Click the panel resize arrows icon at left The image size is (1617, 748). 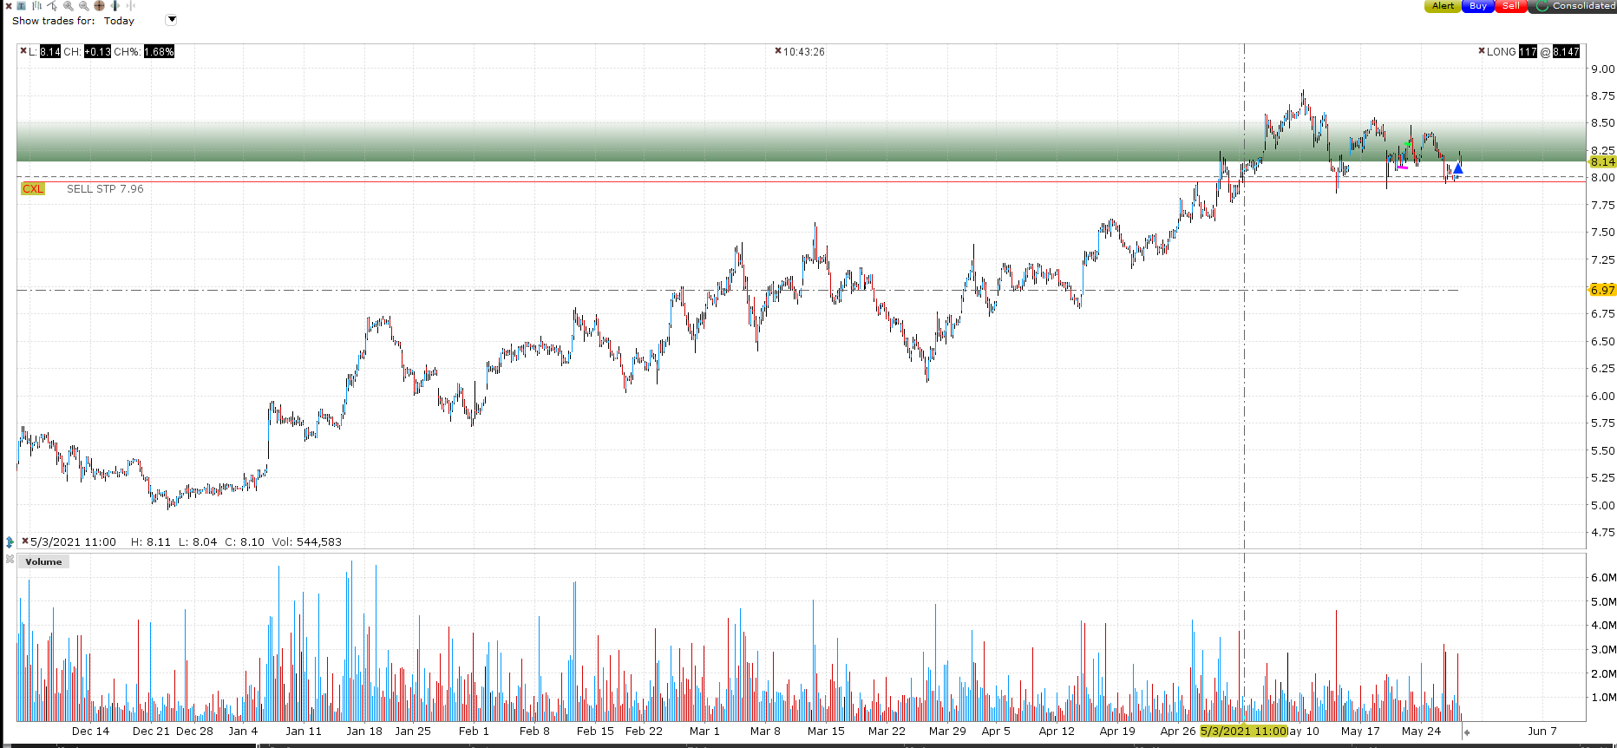point(10,541)
